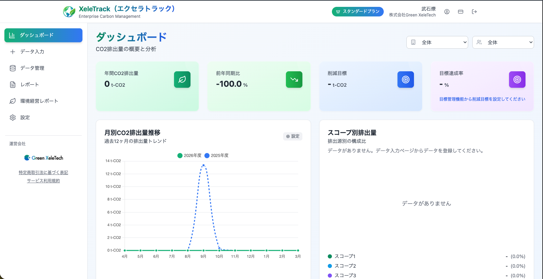
Task: Click the bar chart icon beside ダッシュボード
Action: point(12,35)
